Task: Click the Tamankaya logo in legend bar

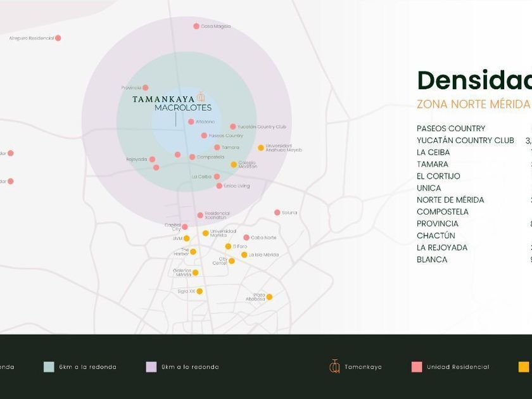Action: pyautogui.click(x=334, y=367)
